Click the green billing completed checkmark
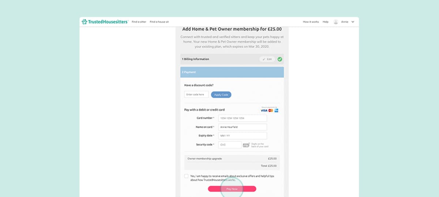Viewport: 439px width, 197px height. tap(280, 59)
